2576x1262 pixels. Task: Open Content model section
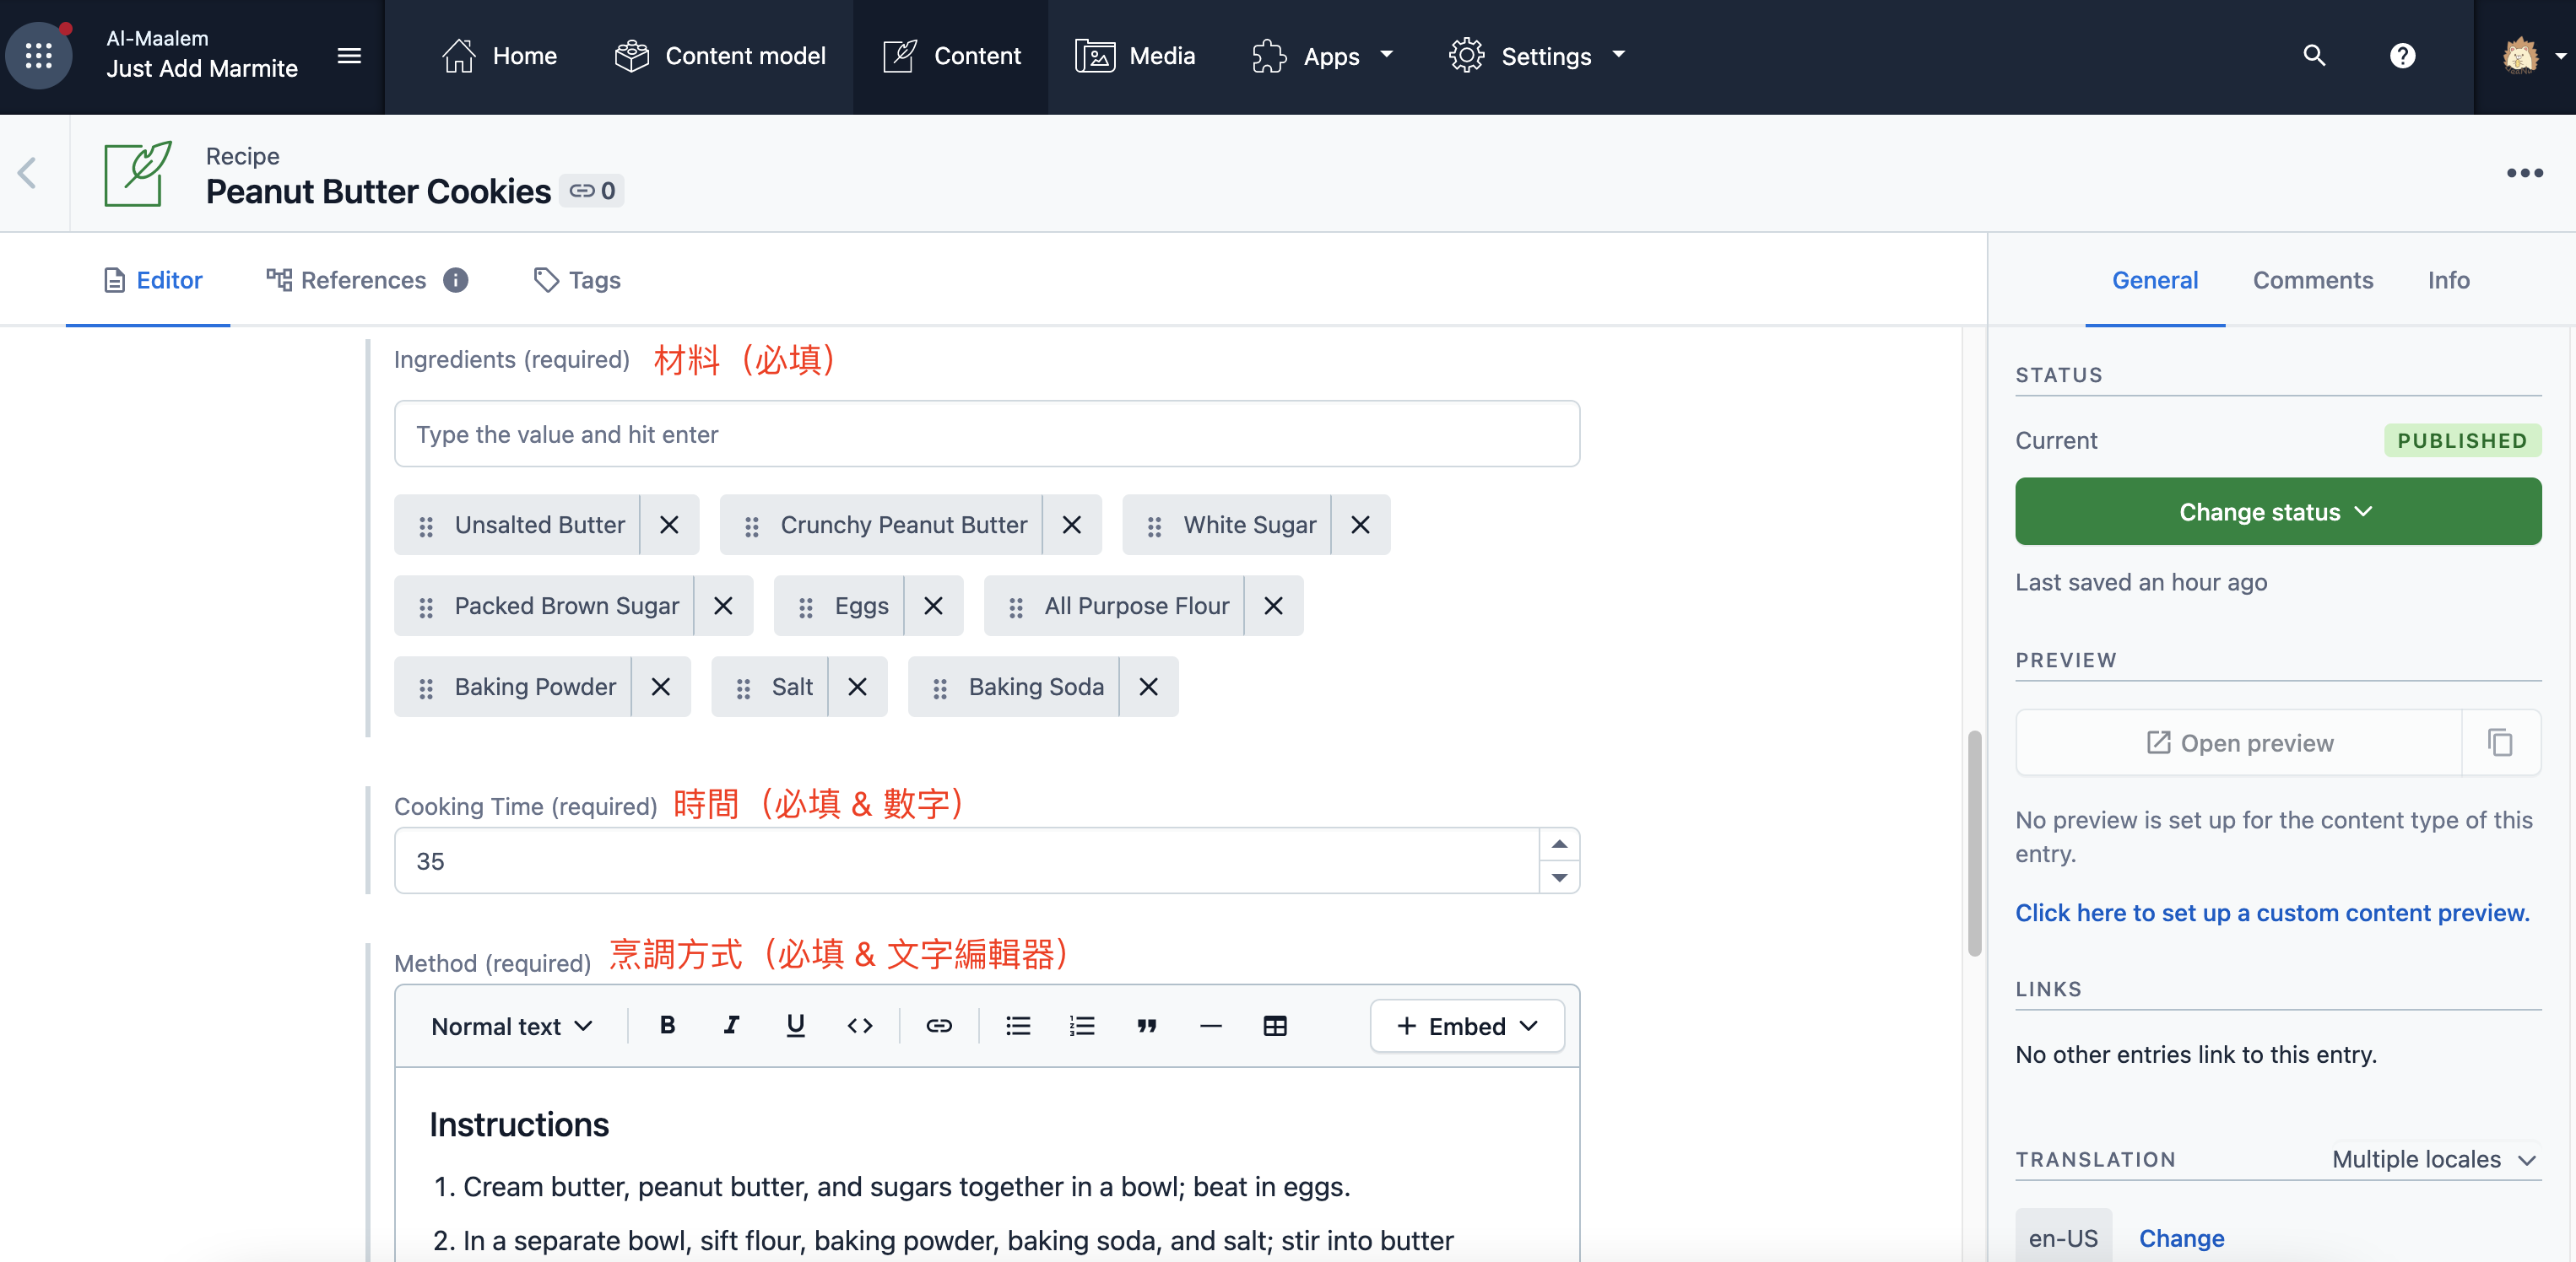[720, 56]
